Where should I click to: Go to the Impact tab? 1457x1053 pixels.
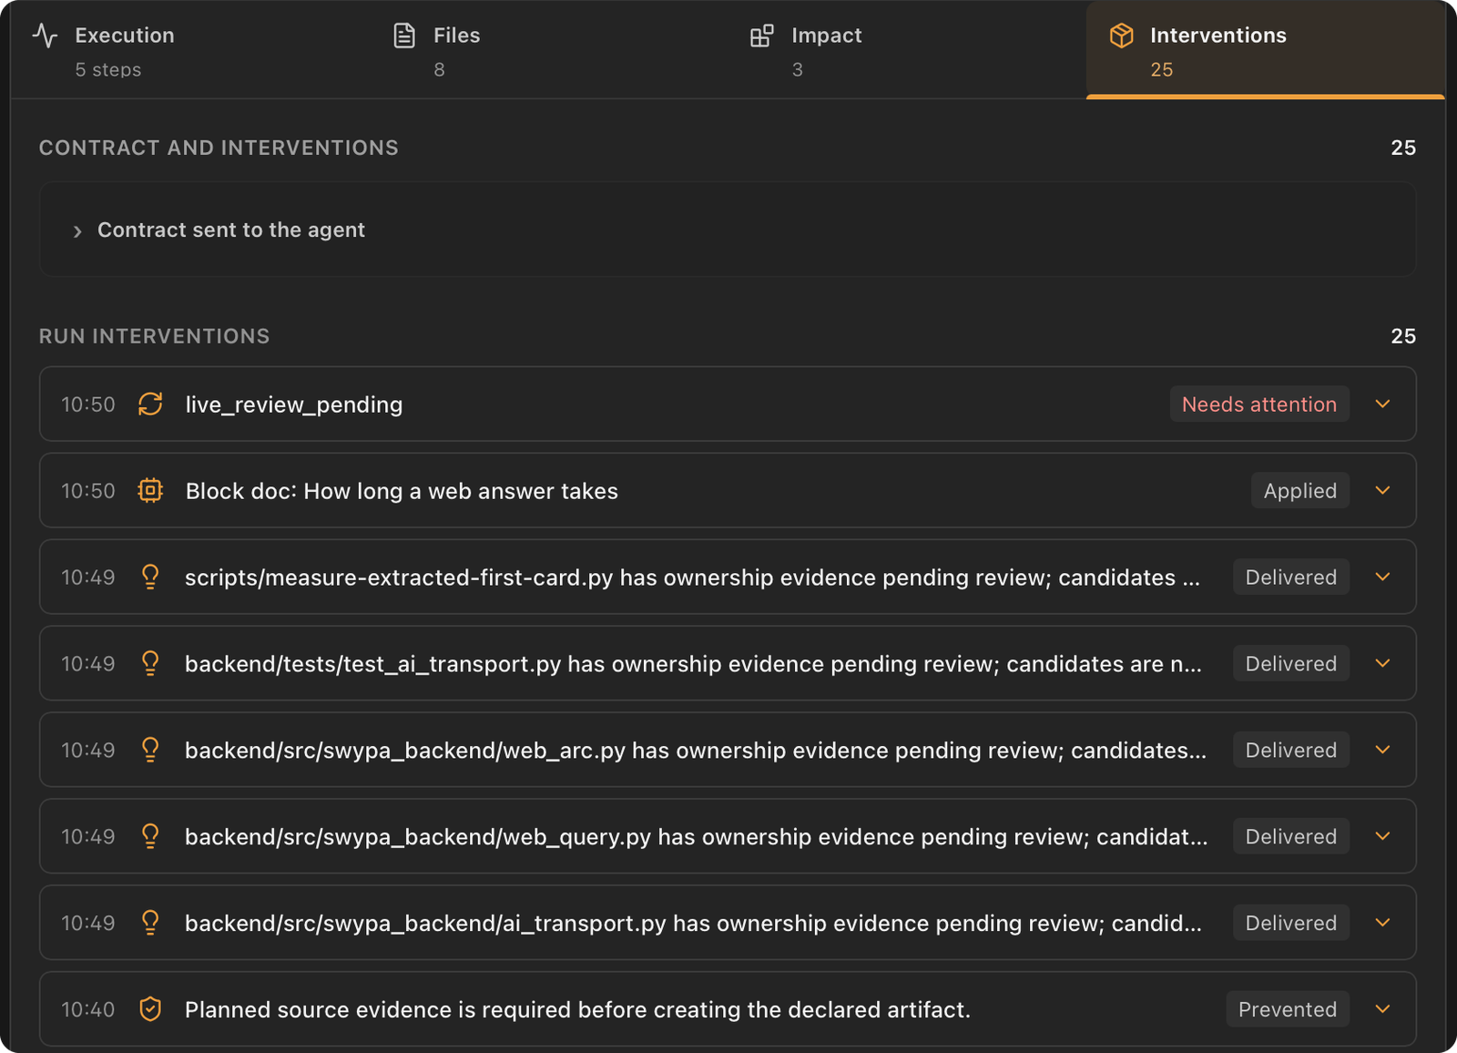click(x=907, y=50)
